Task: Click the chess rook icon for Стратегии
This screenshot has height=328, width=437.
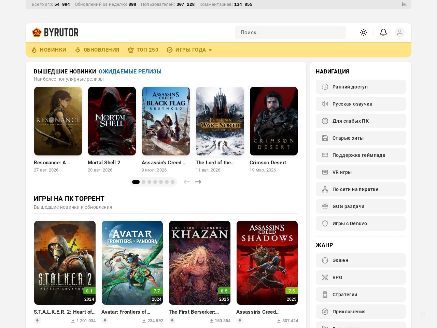Action: point(325,295)
